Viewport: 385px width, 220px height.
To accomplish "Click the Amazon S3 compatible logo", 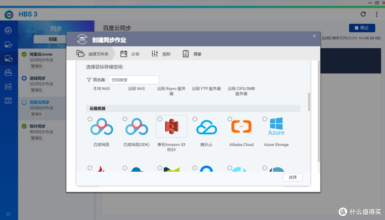I will [x=171, y=127].
